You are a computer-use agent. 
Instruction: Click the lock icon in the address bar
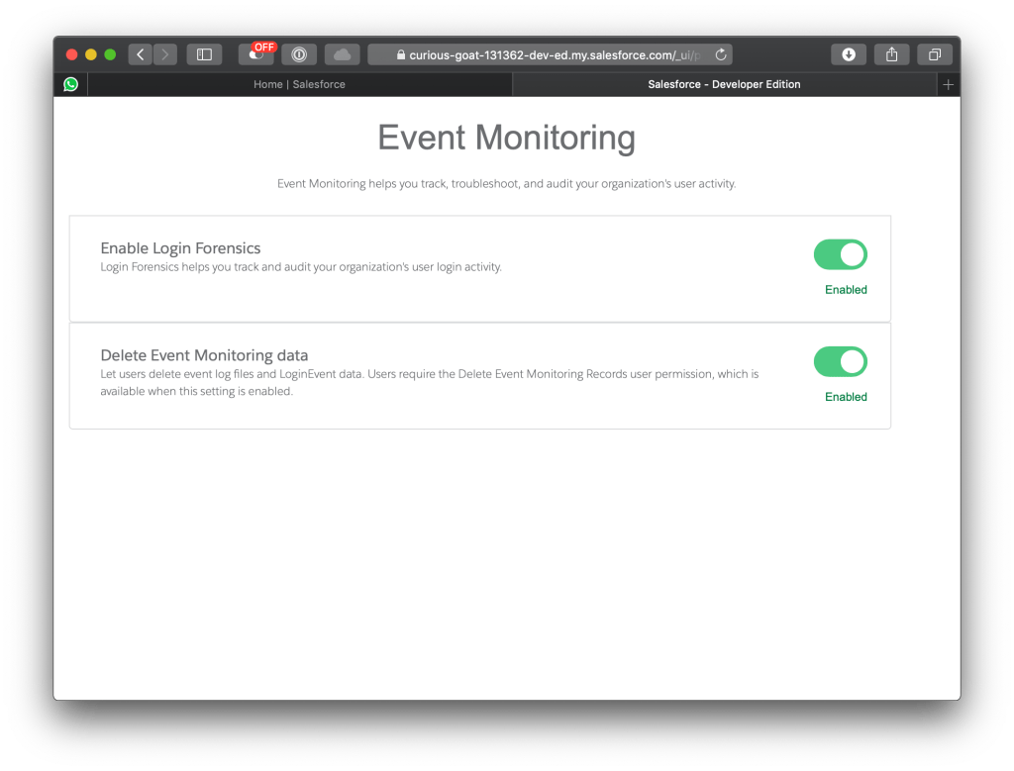tap(401, 55)
